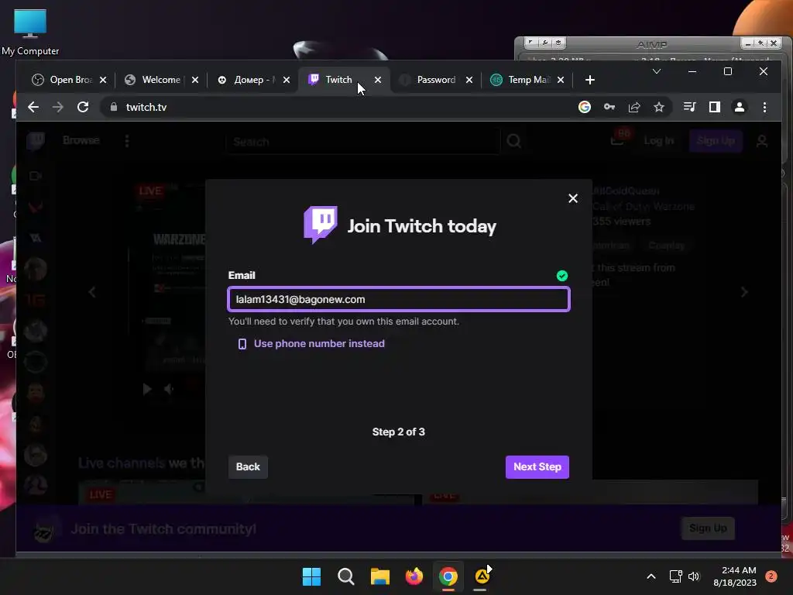
Task: Close the Twitch tab
Action: pos(378,80)
